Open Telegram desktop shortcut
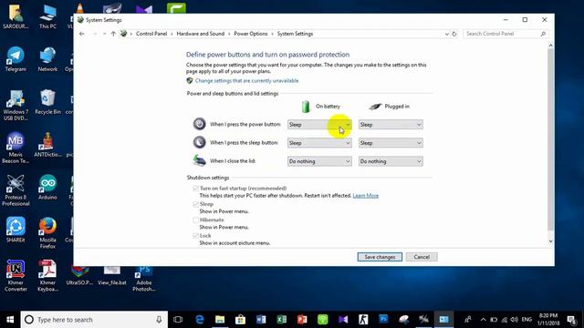Image resolution: width=584 pixels, height=328 pixels. pos(16,58)
